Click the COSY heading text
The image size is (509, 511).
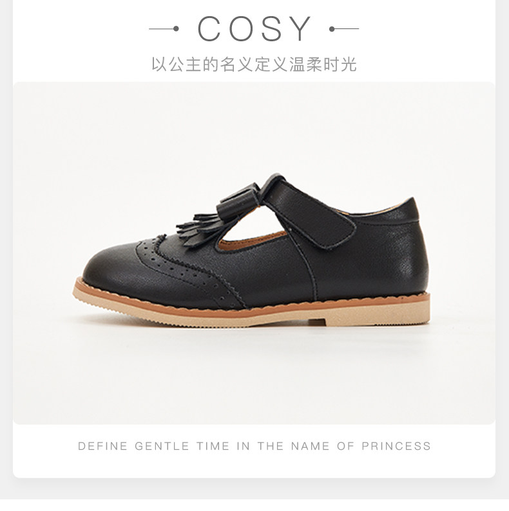click(254, 28)
